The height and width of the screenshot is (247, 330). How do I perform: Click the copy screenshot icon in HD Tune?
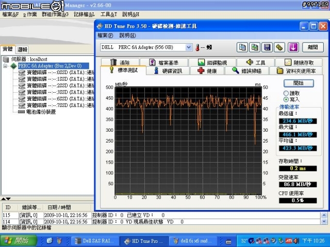[254, 47]
